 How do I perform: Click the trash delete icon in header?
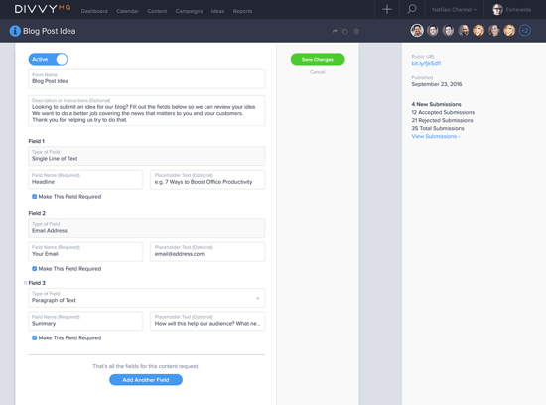[356, 32]
